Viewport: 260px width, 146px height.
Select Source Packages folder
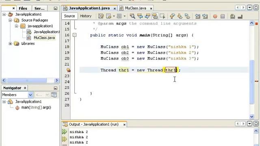pyautogui.click(x=35, y=20)
